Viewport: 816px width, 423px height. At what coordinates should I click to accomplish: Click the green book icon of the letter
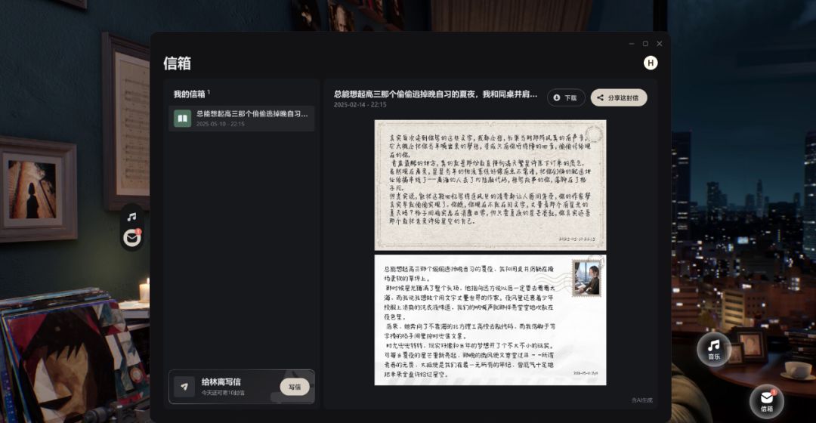tap(182, 119)
